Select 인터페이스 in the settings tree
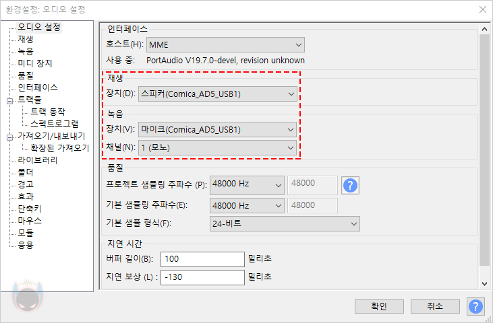This screenshot has width=493, height=323. click(38, 87)
